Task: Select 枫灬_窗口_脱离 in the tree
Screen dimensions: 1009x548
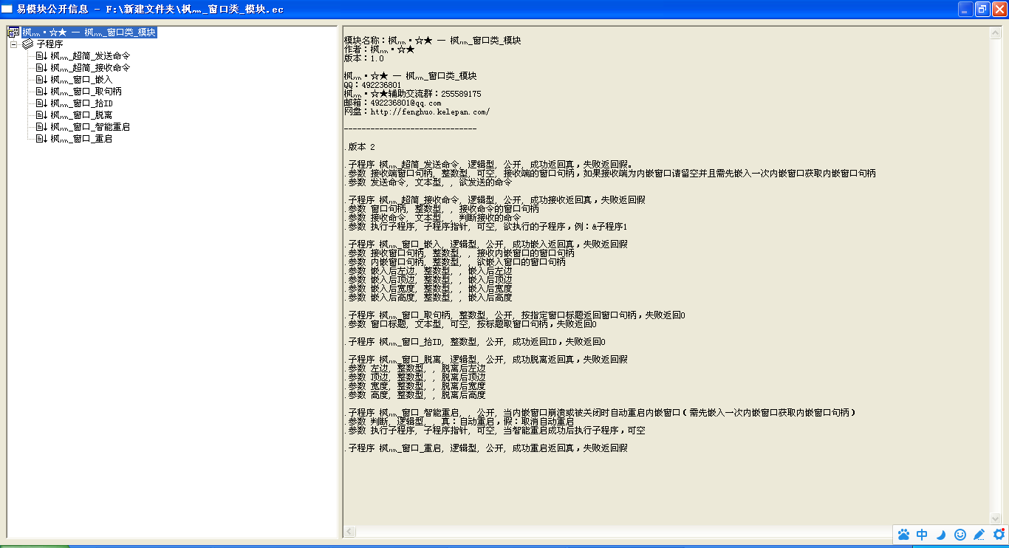Action: tap(81, 115)
